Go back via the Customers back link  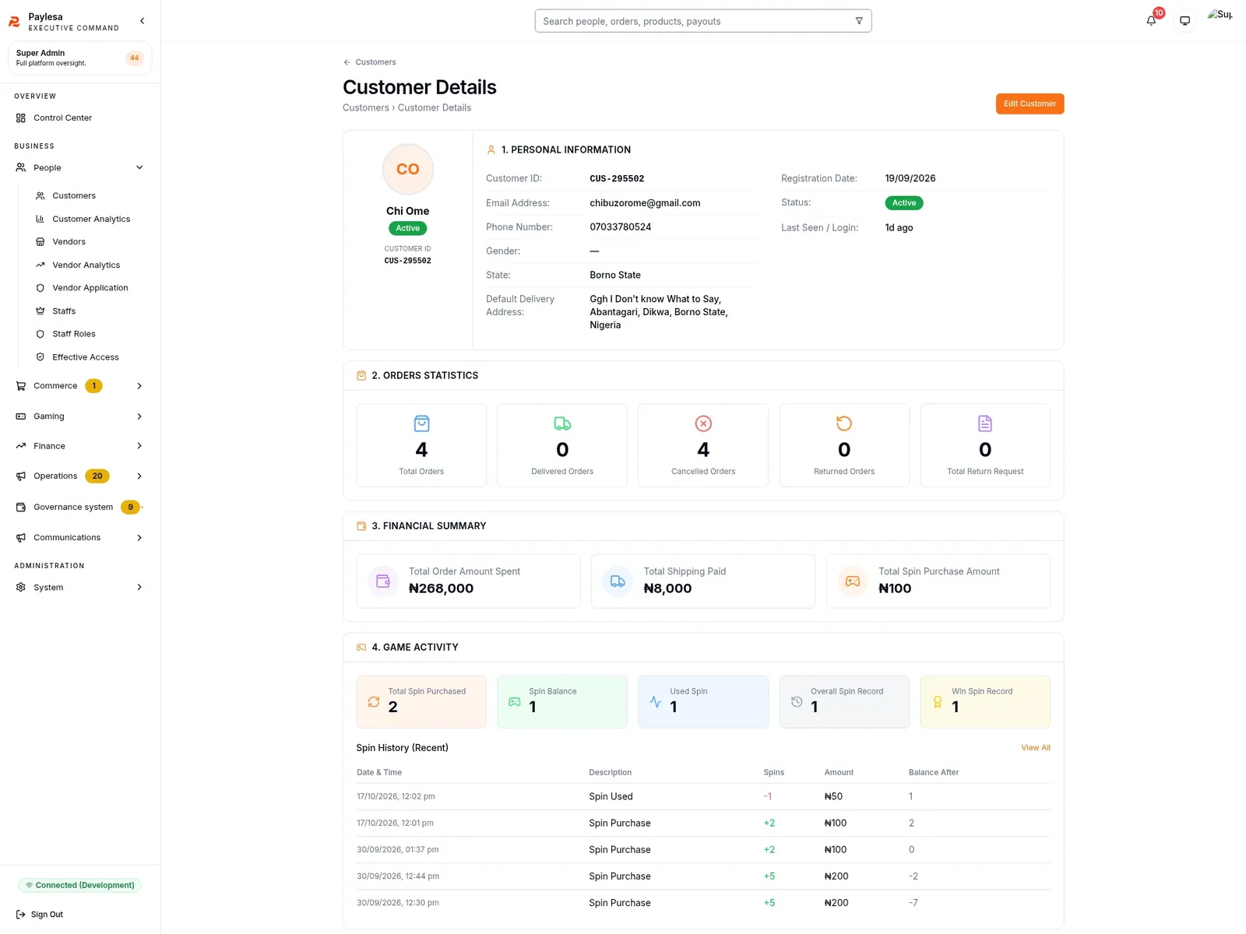[x=369, y=62]
